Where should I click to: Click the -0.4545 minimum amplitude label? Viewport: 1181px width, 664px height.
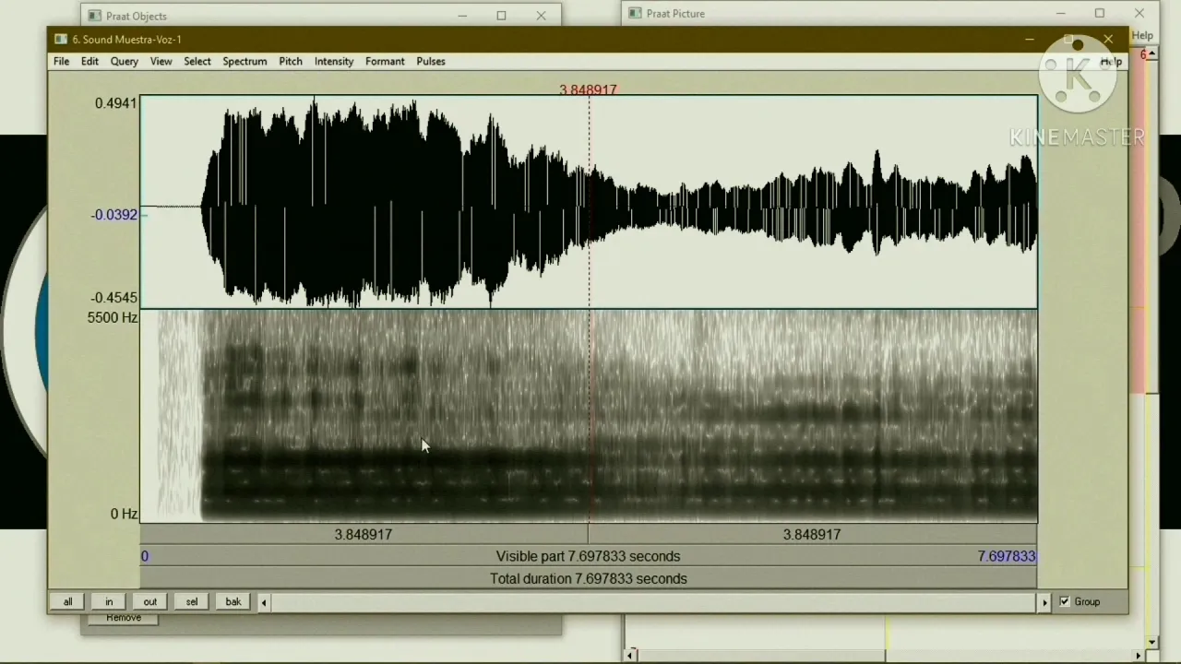coord(114,298)
